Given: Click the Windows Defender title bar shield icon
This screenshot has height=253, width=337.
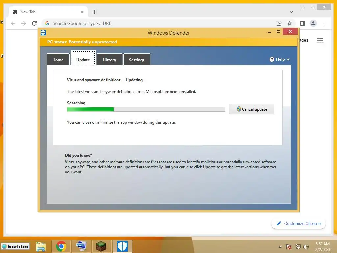Looking at the screenshot, I should (43, 33).
